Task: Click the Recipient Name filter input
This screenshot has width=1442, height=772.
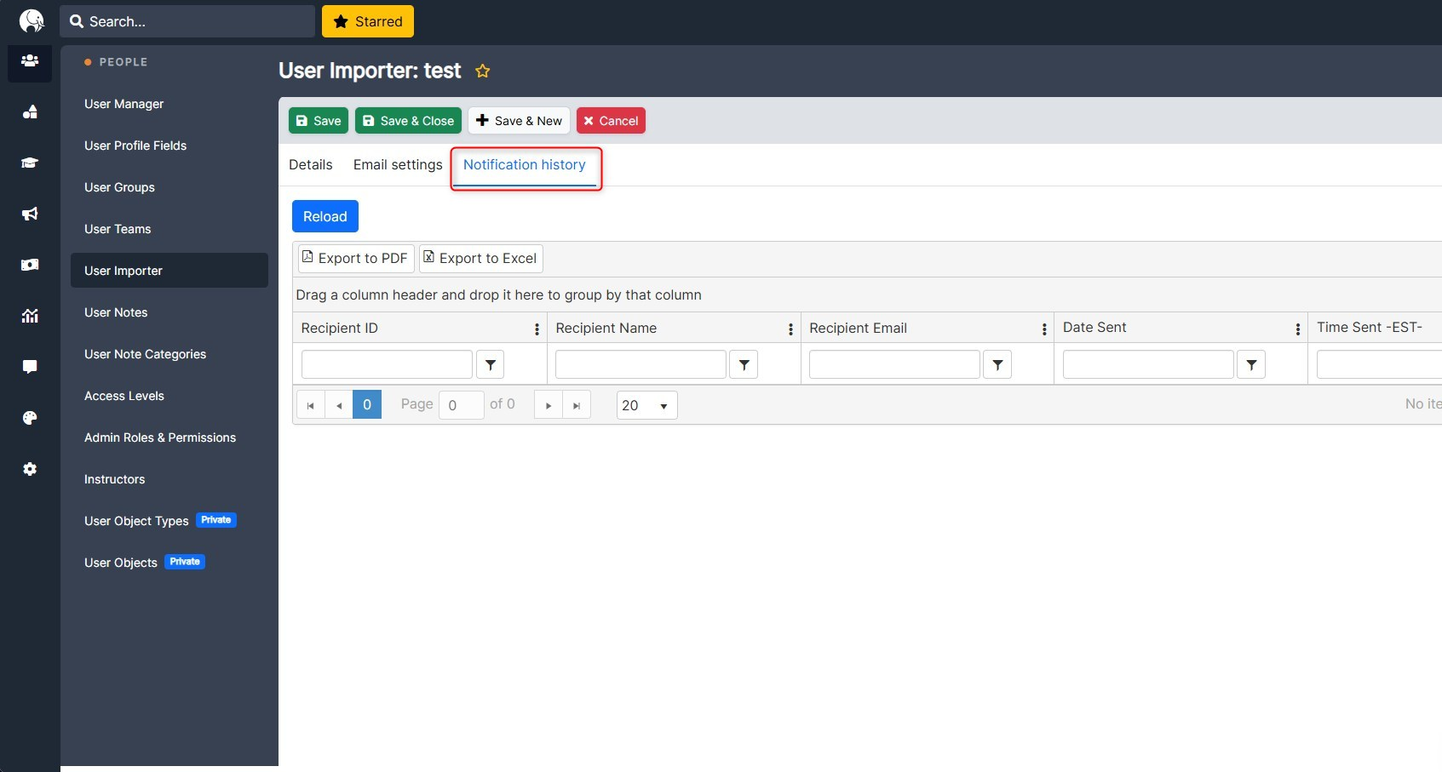Action: point(641,364)
